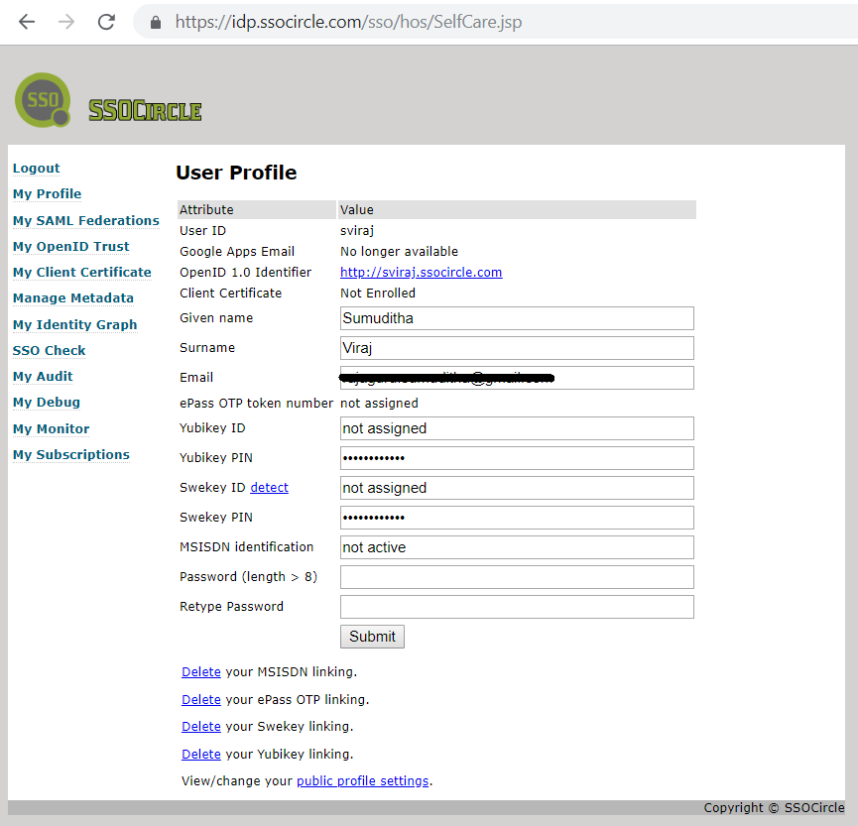
Task: Submit the profile changes
Action: pos(372,636)
